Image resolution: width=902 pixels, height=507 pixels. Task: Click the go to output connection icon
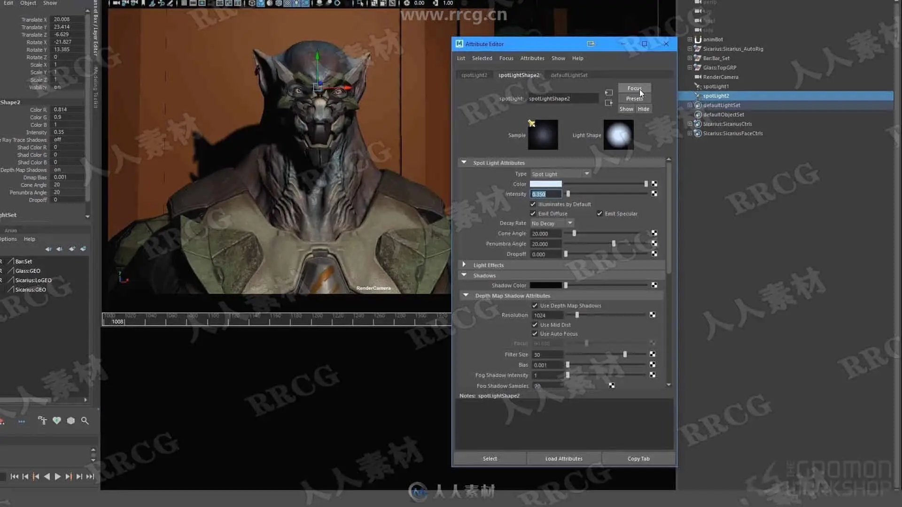(609, 103)
